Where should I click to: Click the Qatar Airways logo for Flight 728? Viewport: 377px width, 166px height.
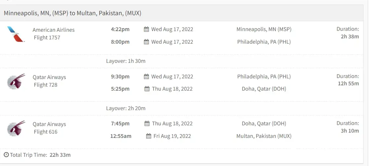16,81
